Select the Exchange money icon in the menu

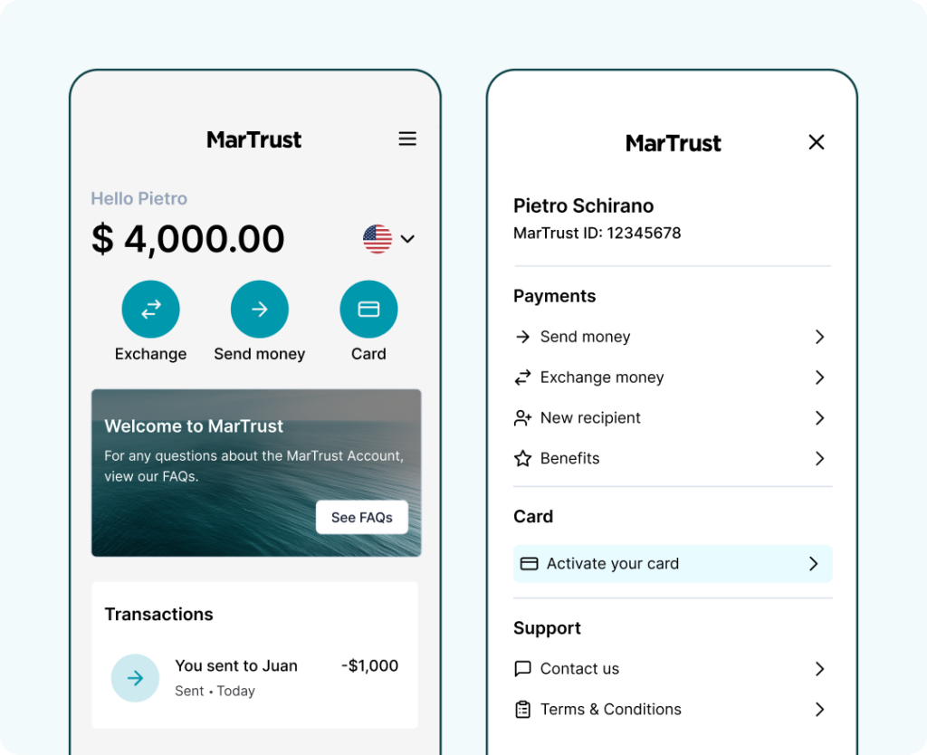(x=523, y=377)
